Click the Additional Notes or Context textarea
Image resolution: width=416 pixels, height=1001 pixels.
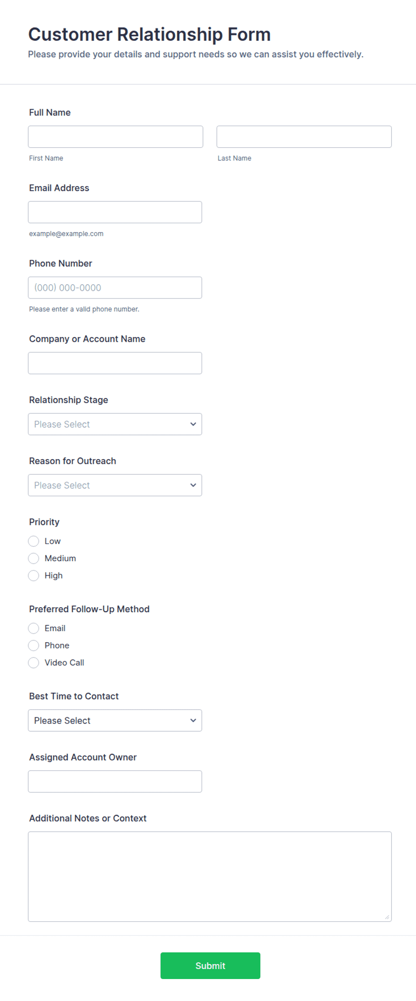[x=210, y=877]
